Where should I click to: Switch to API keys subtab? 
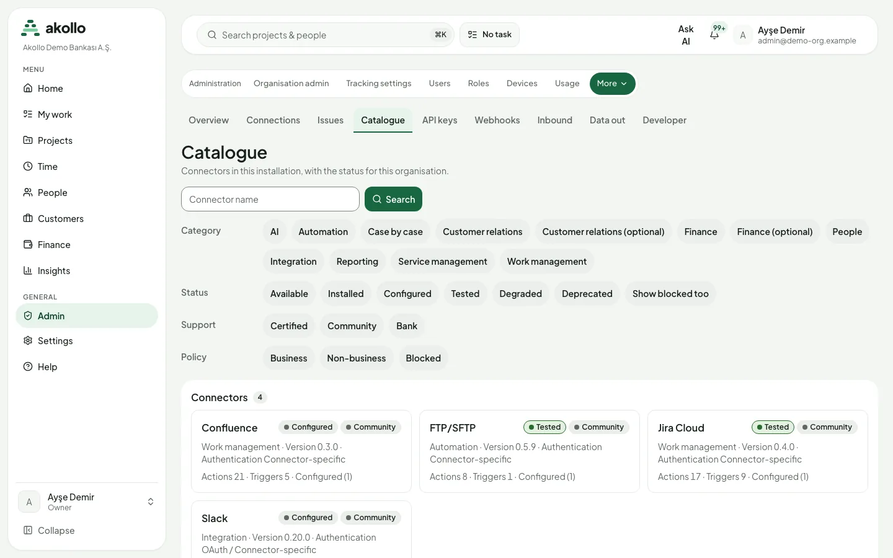tap(440, 120)
